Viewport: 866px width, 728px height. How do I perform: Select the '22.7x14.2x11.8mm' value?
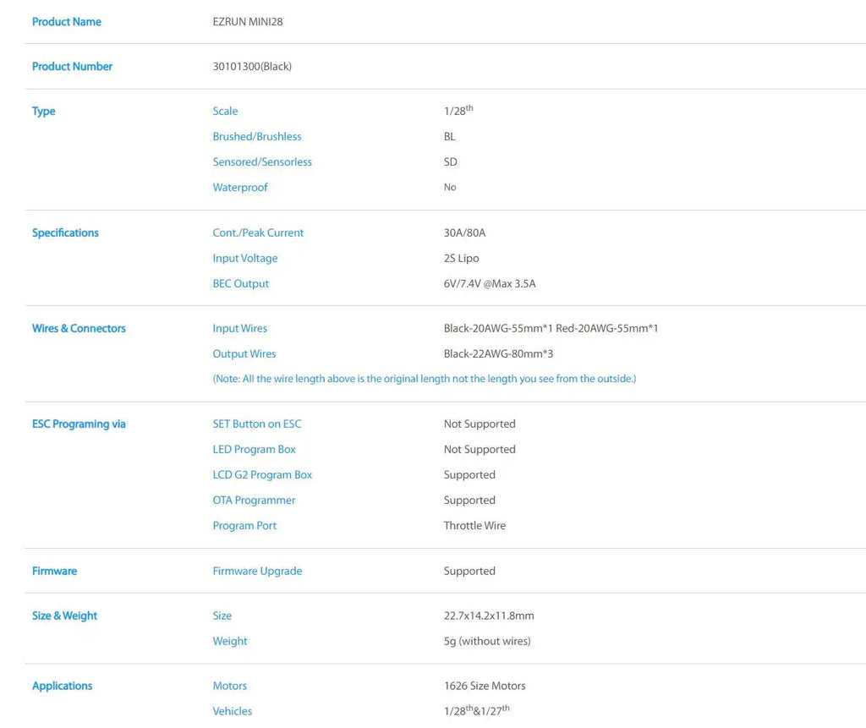(x=489, y=616)
